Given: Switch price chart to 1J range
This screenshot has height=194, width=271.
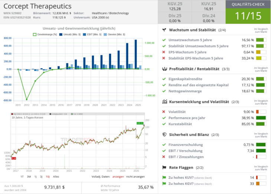Looking at the screenshot, I should [36, 177].
